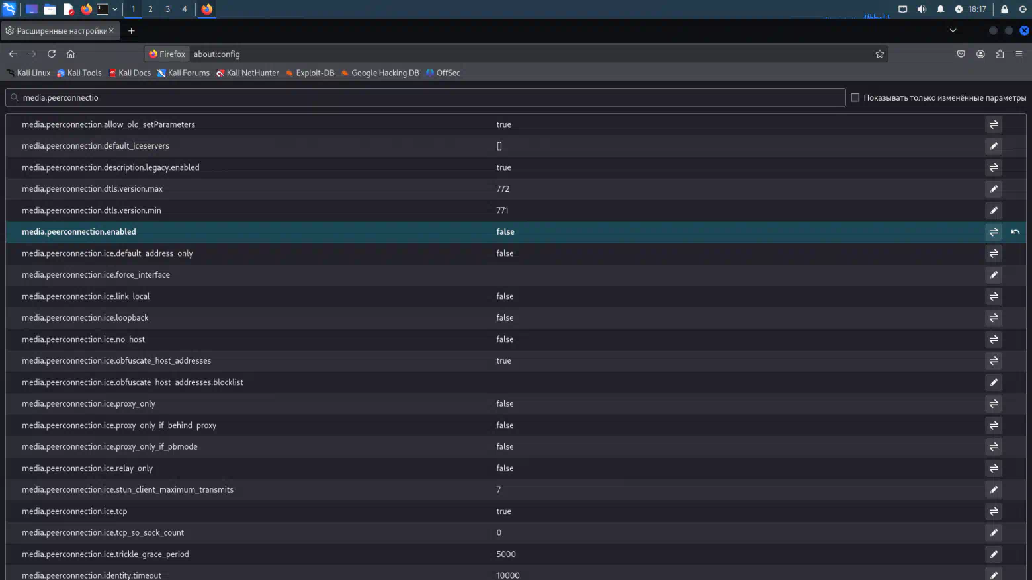Toggle ice.proxy_only preference
This screenshot has width=1032, height=580.
(x=993, y=404)
